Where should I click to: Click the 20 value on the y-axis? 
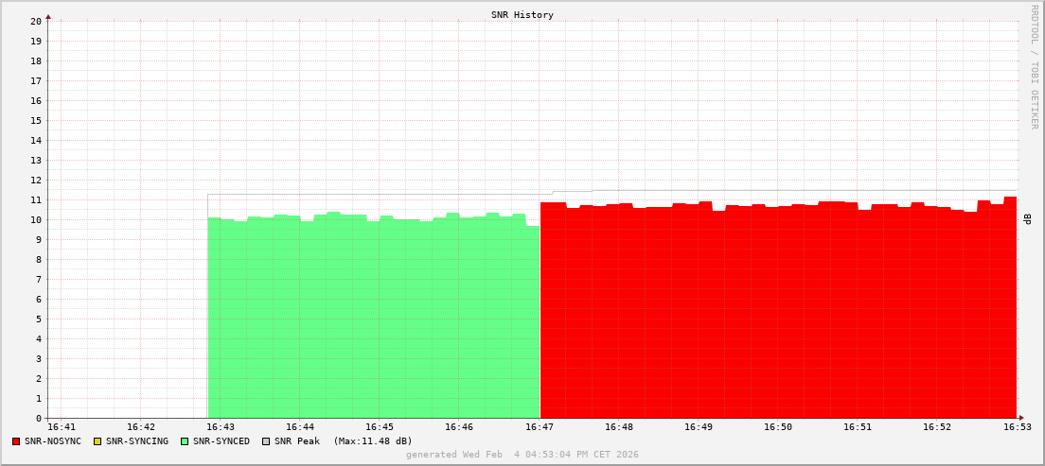coord(36,21)
